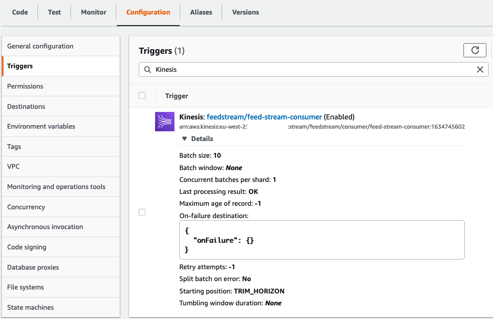Click the Retry attempts: -1 text
The height and width of the screenshot is (319, 493).
pos(207,267)
